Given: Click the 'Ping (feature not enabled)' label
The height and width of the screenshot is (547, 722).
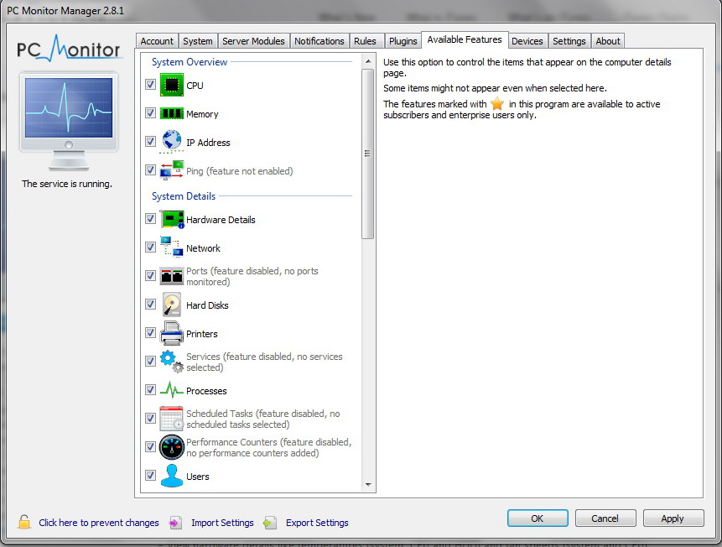Looking at the screenshot, I should coord(240,171).
